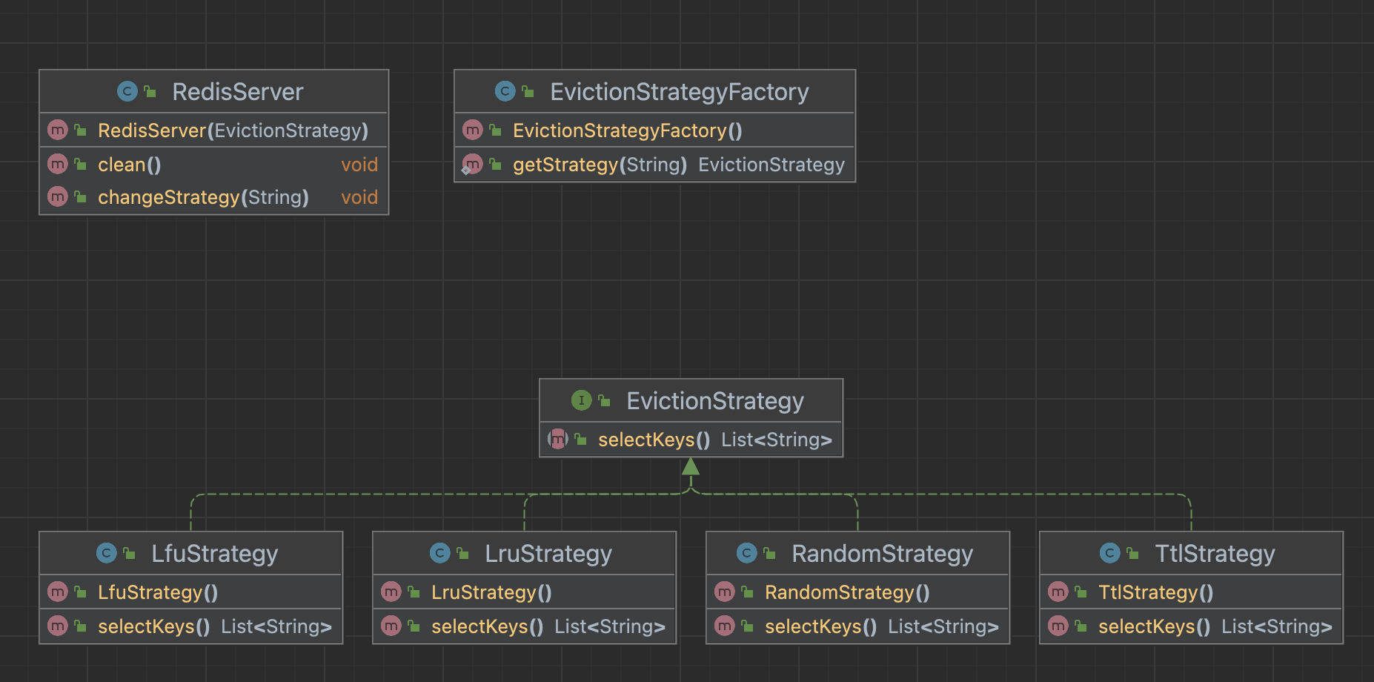The image size is (1374, 682).
Task: Click the method icon beside selectKeys() in LruStrategy
Action: [391, 626]
